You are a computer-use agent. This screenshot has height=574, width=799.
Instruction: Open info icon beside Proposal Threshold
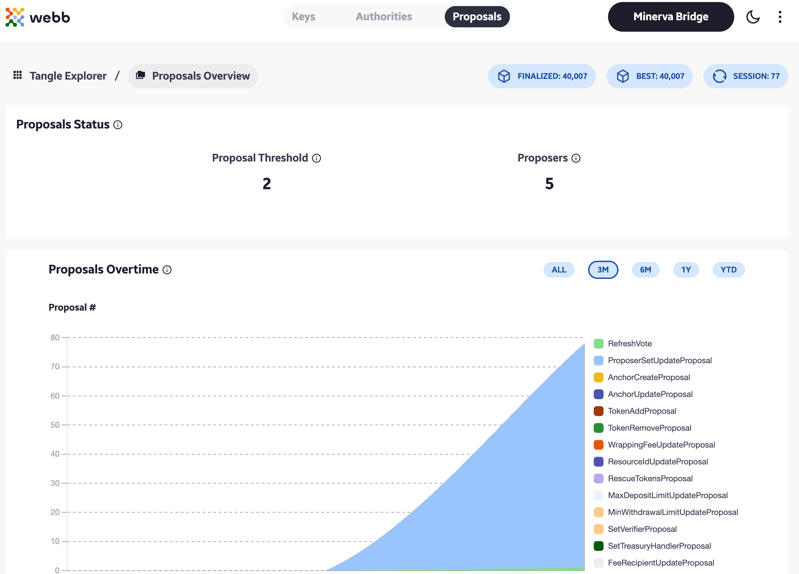(316, 158)
